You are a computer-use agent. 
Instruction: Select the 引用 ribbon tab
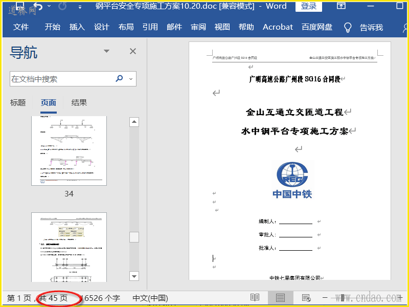150,27
